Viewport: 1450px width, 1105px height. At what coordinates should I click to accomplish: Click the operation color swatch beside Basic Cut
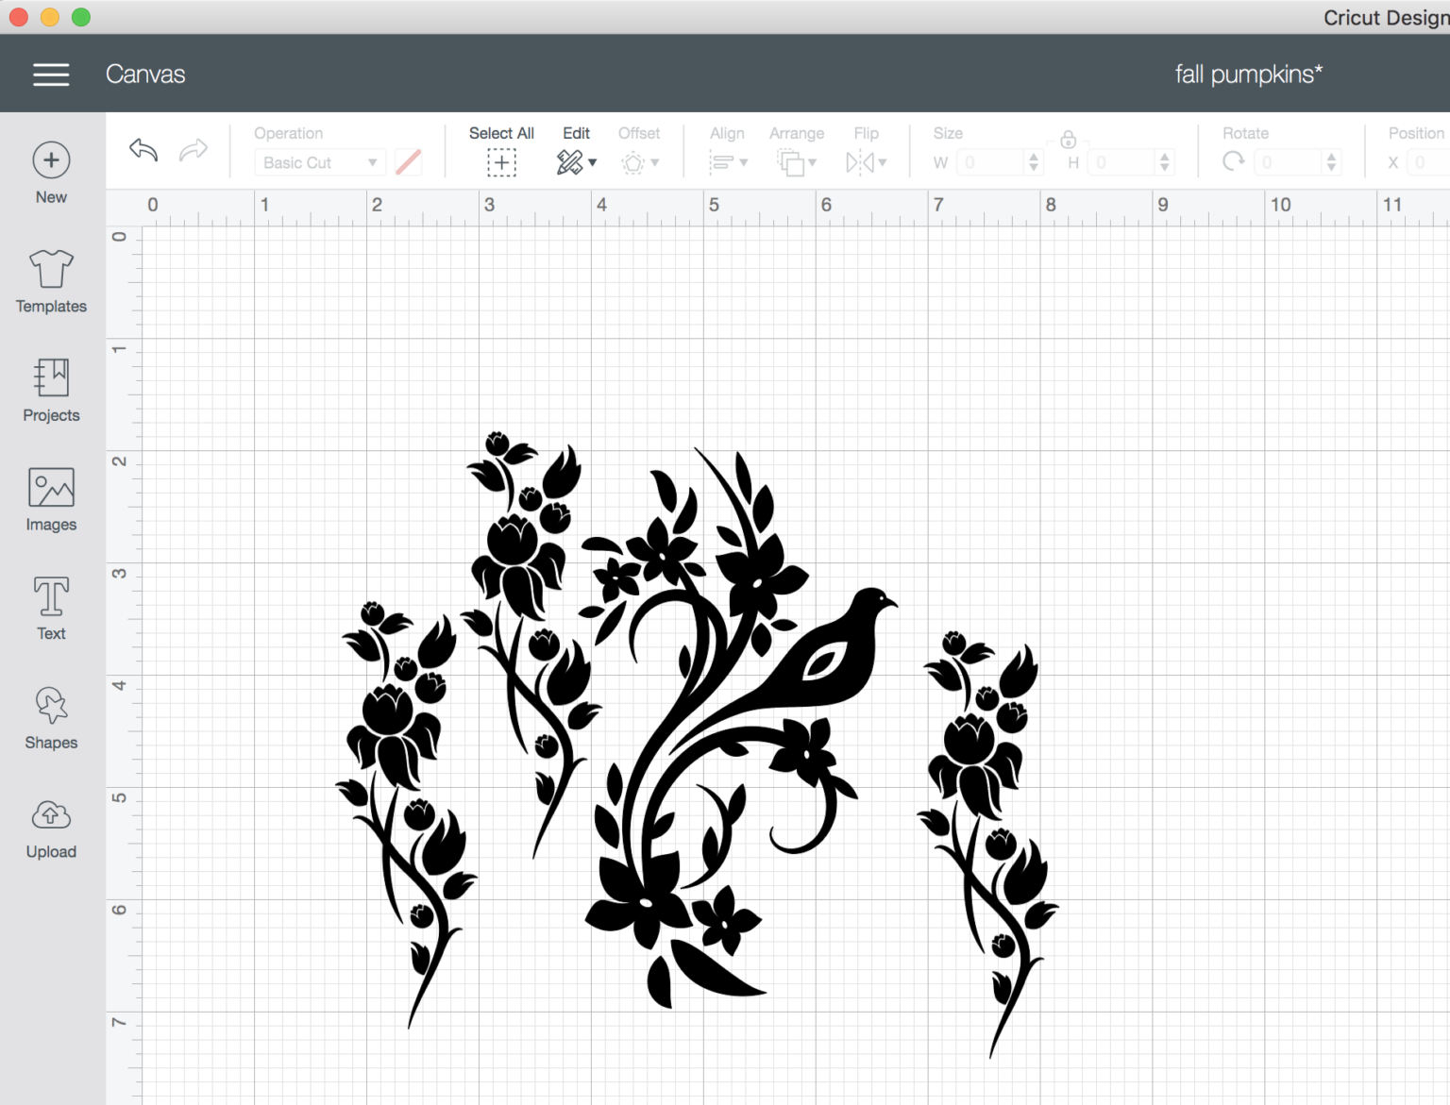coord(408,161)
